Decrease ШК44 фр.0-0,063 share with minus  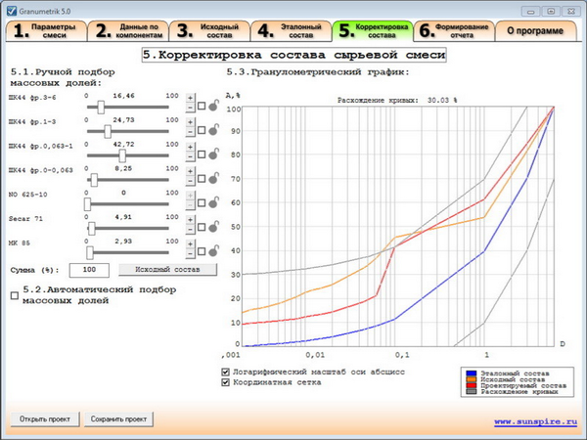click(190, 181)
